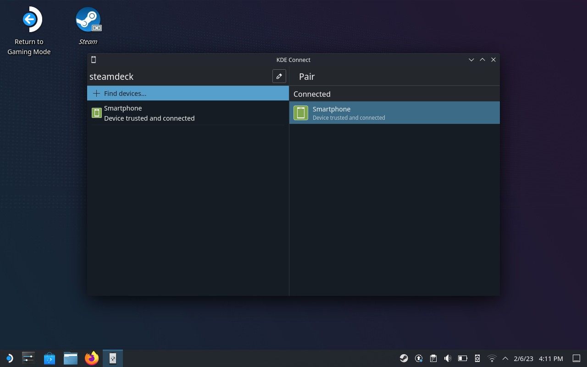Open Dolphin file manager from taskbar
The width and height of the screenshot is (587, 367).
point(71,358)
